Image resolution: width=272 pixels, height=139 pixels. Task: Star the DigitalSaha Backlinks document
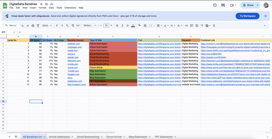coord(41,4)
